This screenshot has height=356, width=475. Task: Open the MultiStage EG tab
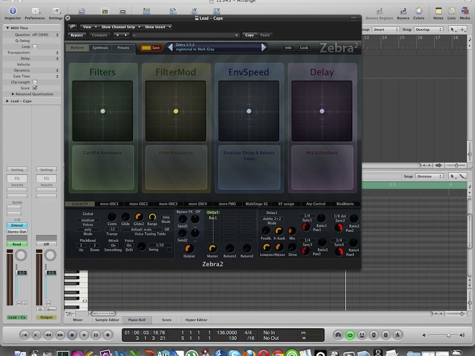coord(256,204)
